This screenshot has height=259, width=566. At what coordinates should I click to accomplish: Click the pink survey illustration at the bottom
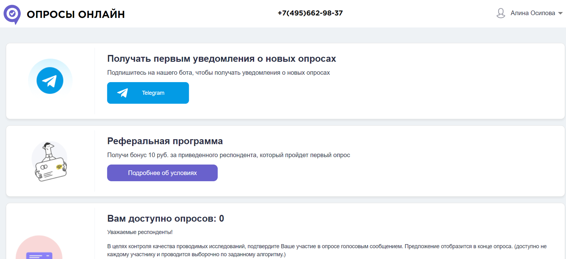39,250
